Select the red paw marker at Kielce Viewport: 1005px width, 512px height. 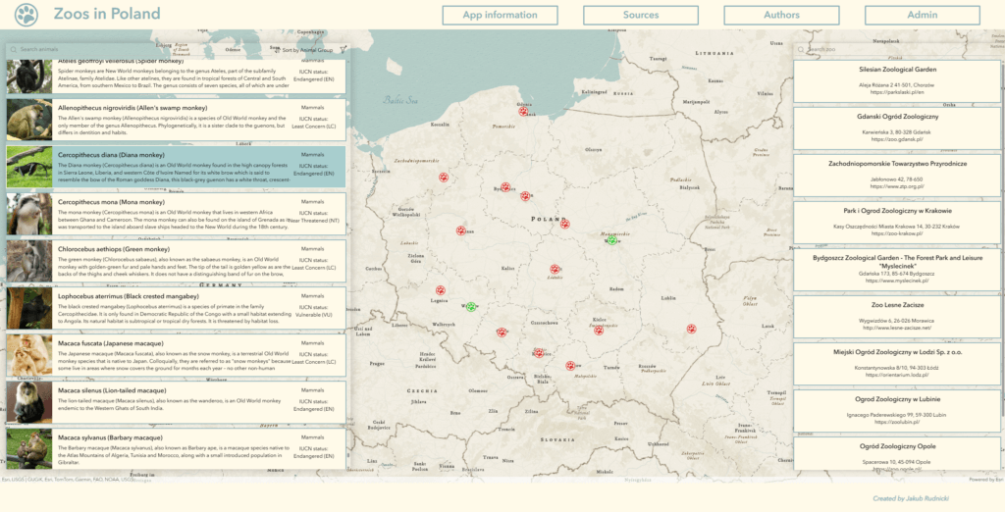pos(598,330)
